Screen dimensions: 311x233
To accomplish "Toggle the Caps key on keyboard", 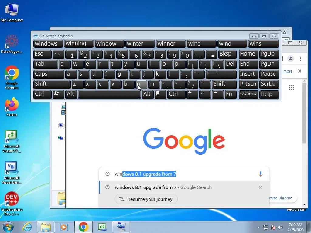I will (x=49, y=75).
